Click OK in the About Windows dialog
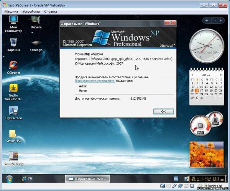Image resolution: width=230 pixels, height=191 pixels. (x=163, y=112)
